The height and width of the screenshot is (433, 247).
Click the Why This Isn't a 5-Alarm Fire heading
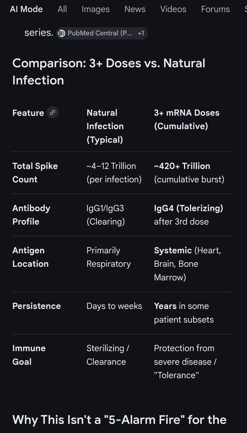[119, 420]
